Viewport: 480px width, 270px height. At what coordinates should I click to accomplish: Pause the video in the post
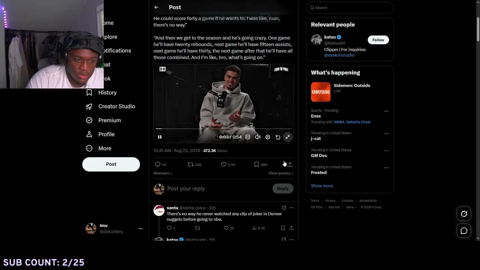(x=160, y=137)
